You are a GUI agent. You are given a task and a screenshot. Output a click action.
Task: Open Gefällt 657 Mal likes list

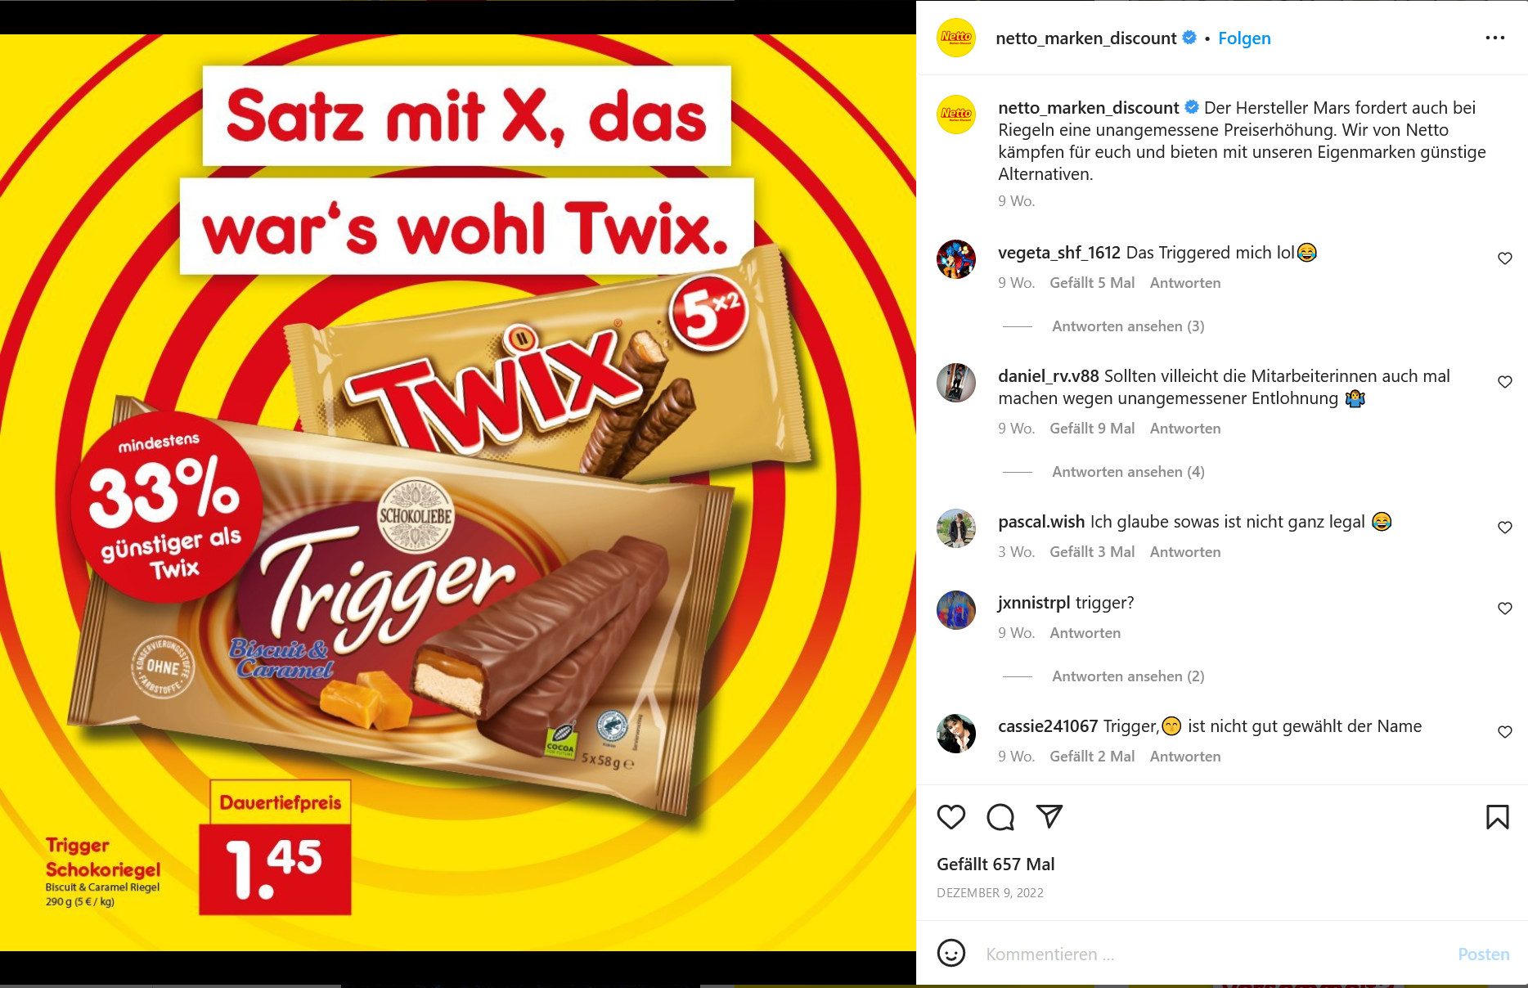(x=995, y=864)
